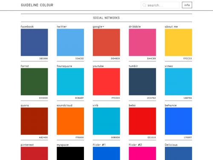Click the virb hex code below swatch
The image size is (213, 160).
[115, 137]
